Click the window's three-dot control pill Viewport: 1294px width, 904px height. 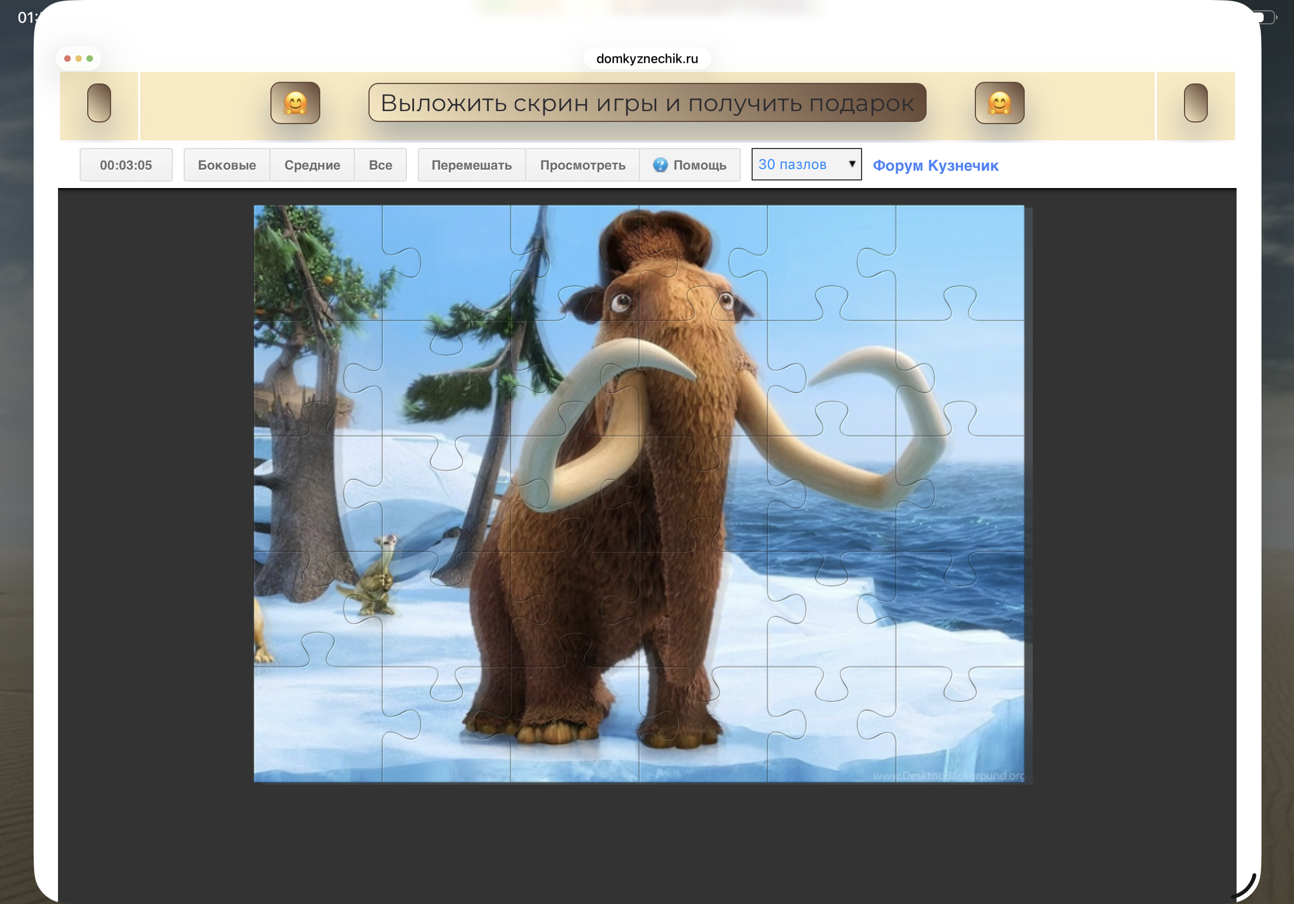point(79,59)
